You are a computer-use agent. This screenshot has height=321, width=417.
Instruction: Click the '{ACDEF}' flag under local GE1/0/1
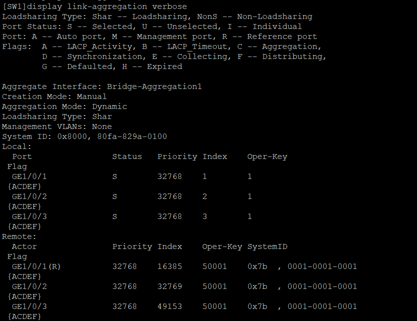(x=24, y=186)
